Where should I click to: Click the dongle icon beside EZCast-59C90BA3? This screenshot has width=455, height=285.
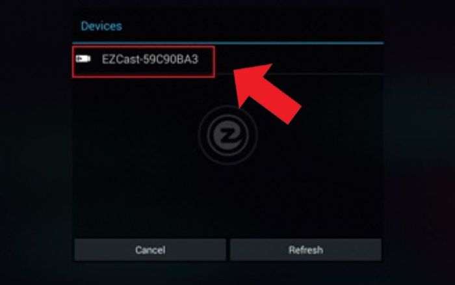[x=83, y=59]
